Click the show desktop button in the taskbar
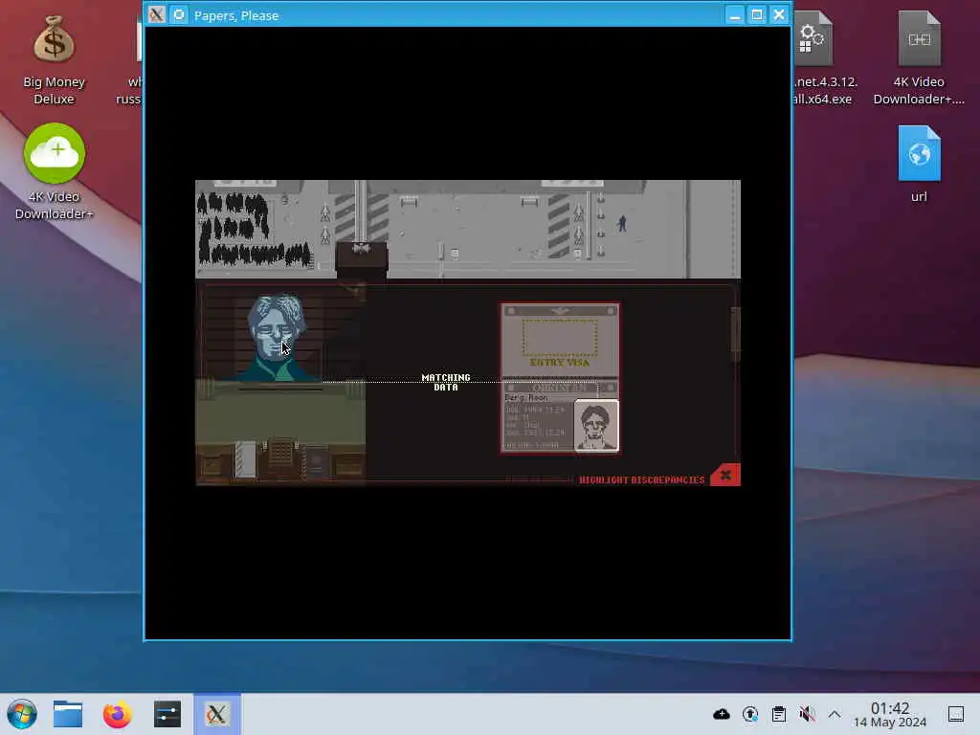The width and height of the screenshot is (980, 735). 956,714
